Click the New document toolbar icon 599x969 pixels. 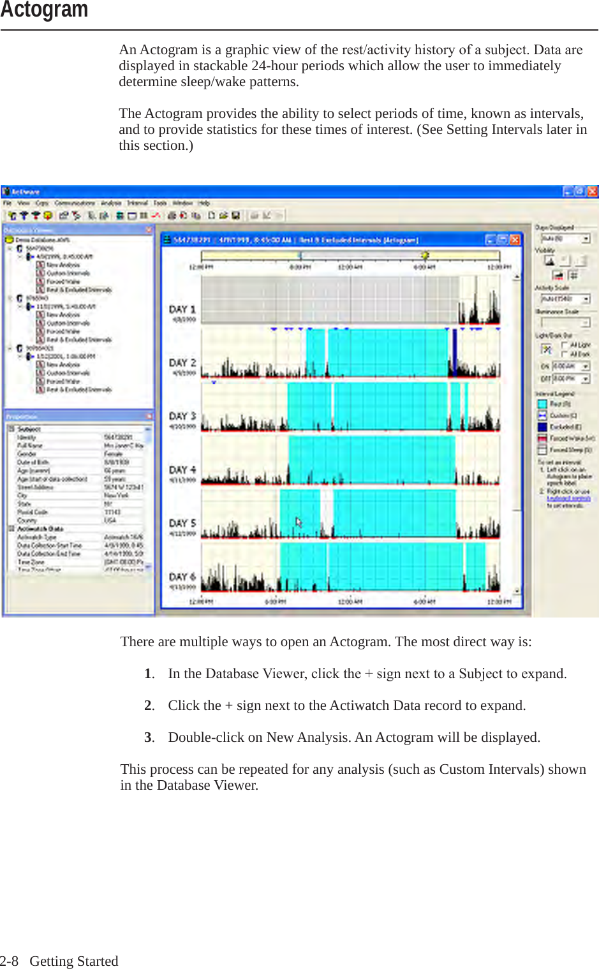pos(211,216)
